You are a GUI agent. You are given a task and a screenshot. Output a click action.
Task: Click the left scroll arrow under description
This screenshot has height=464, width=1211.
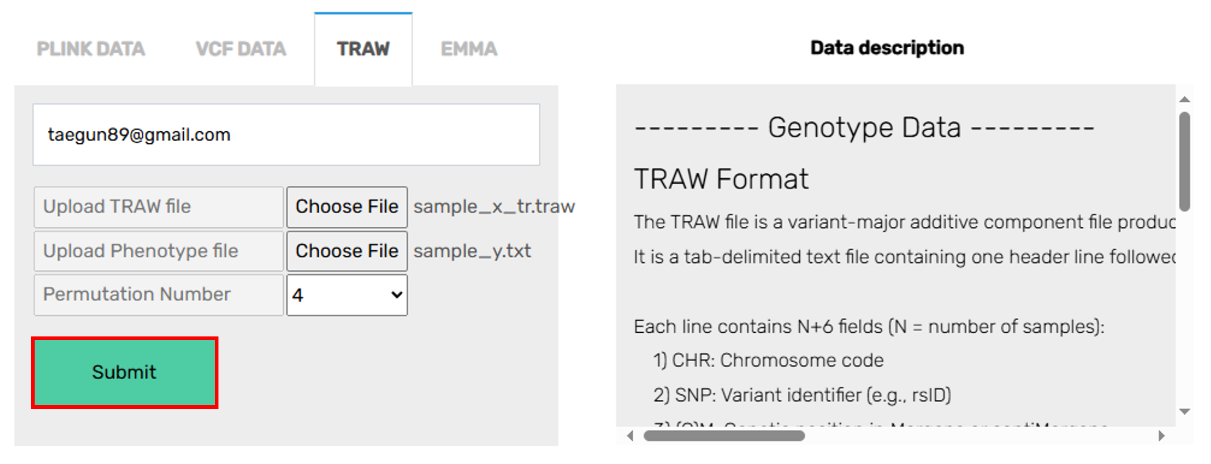click(x=630, y=436)
